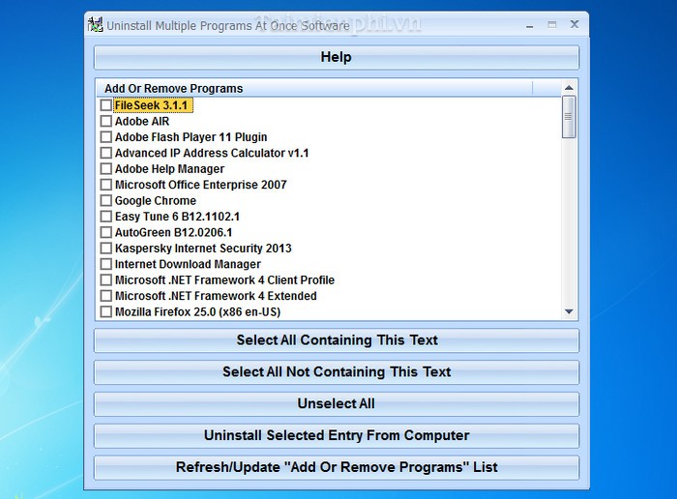Image resolution: width=677 pixels, height=499 pixels.
Task: Click the list scrollbar up arrow
Action: click(x=569, y=88)
